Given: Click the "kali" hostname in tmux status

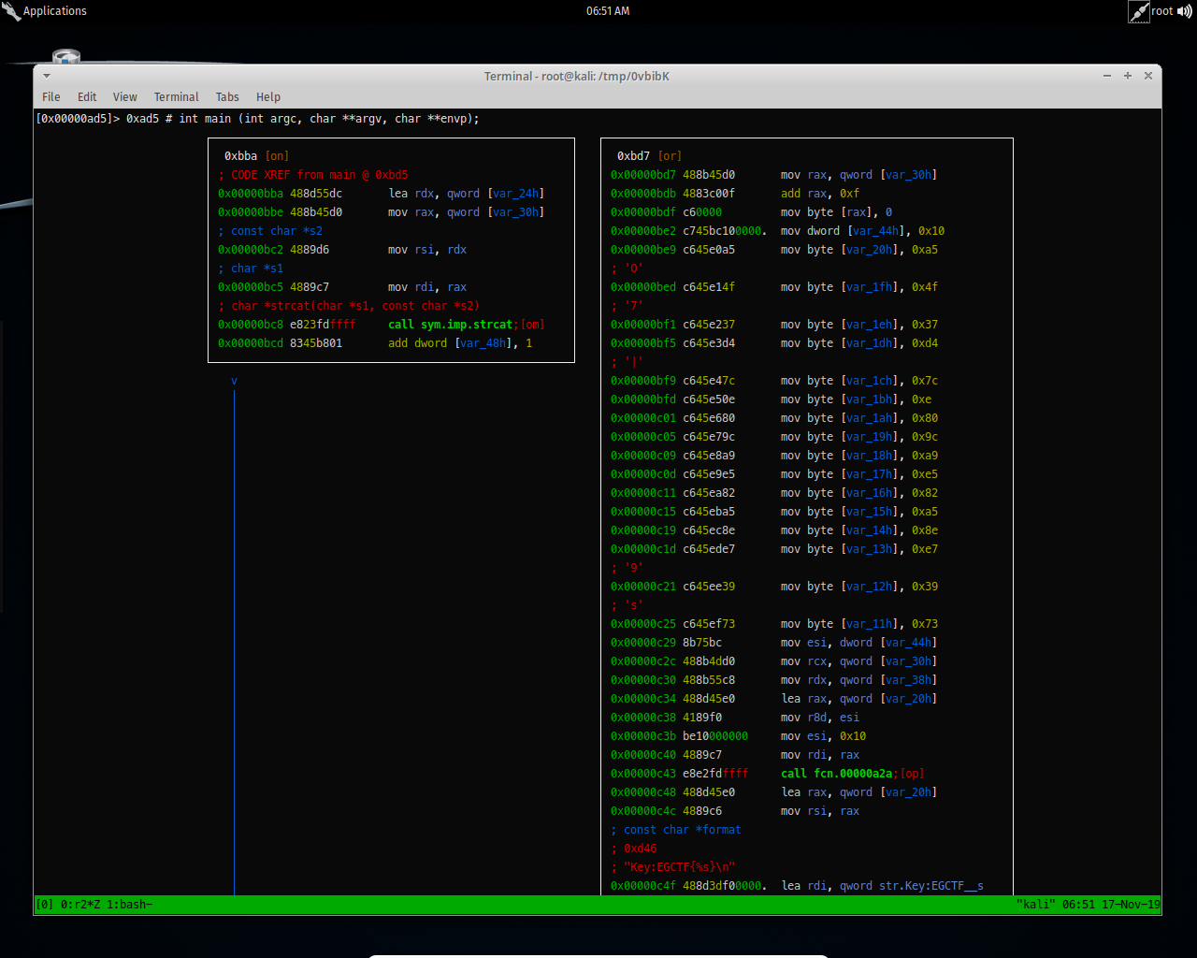Looking at the screenshot, I should (1035, 905).
